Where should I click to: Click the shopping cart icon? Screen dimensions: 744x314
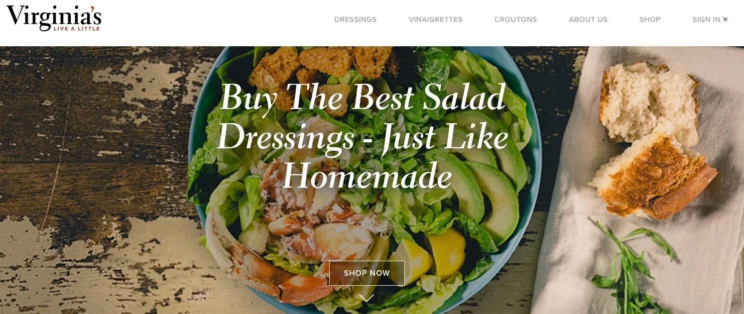coord(725,20)
